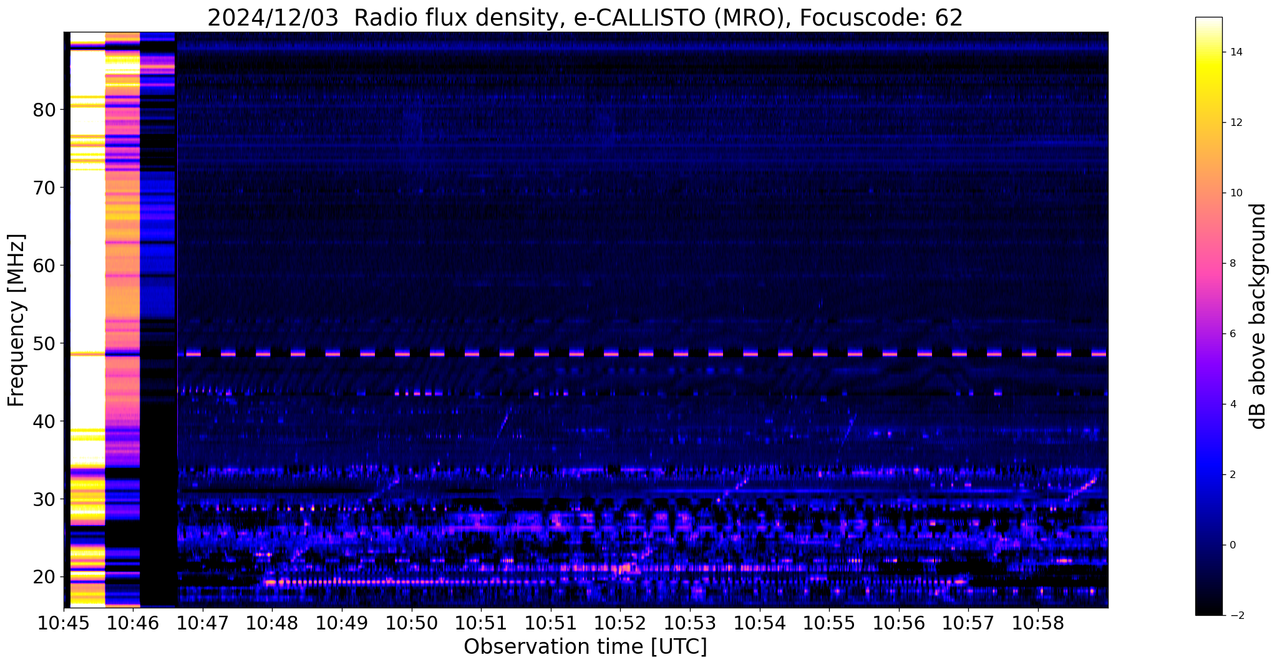
Task: Click the 10:49 time tick label
Action: pyautogui.click(x=342, y=623)
